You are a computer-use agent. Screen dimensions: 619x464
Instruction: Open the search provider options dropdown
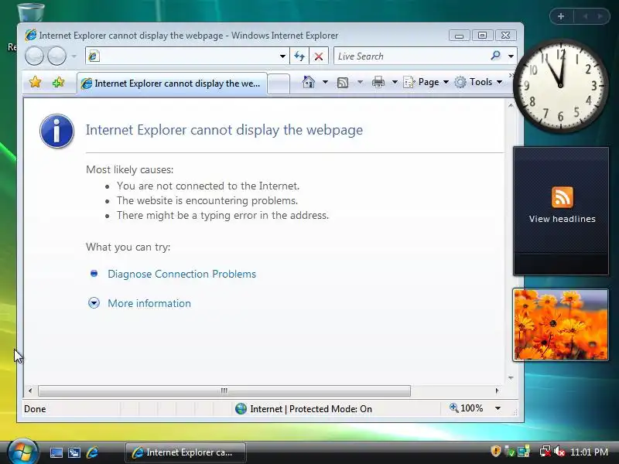click(x=511, y=56)
